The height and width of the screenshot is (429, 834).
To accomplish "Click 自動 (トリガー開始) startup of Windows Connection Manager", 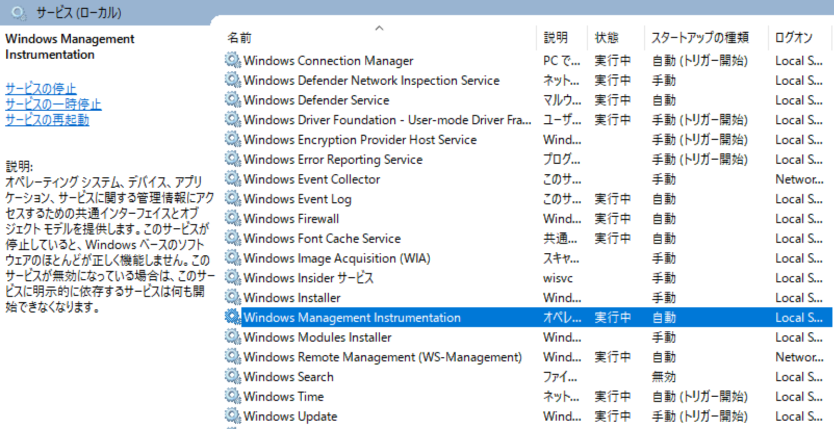I will tap(700, 61).
